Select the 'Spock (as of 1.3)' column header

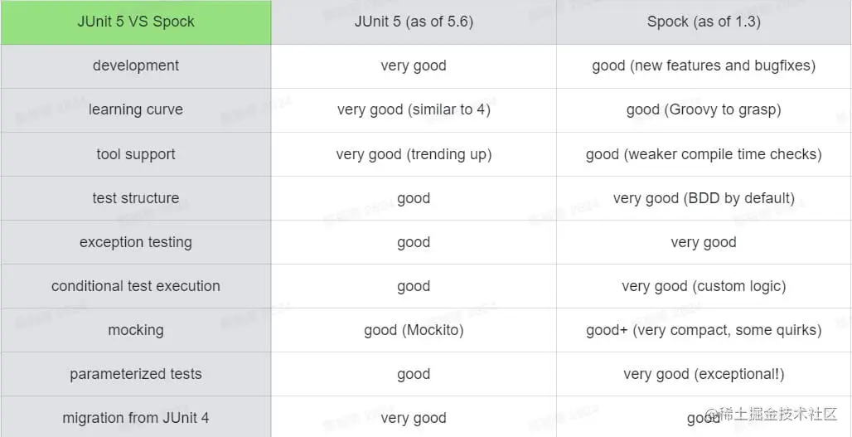click(x=704, y=22)
